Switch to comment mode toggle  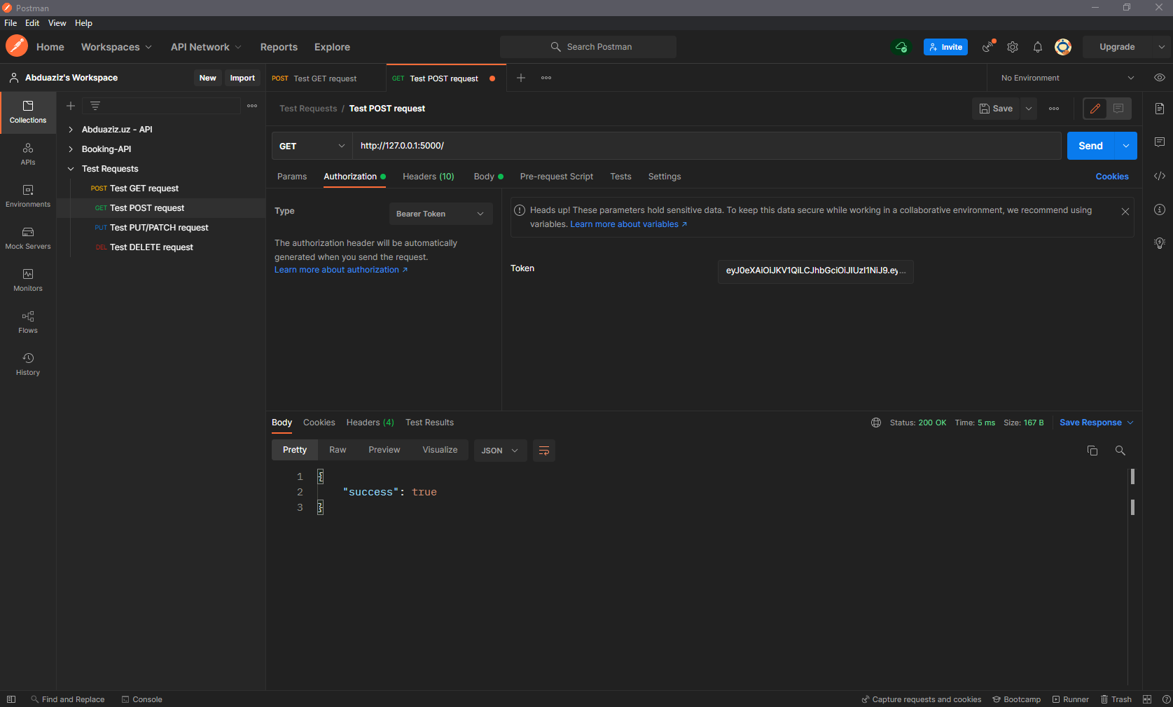click(1118, 109)
